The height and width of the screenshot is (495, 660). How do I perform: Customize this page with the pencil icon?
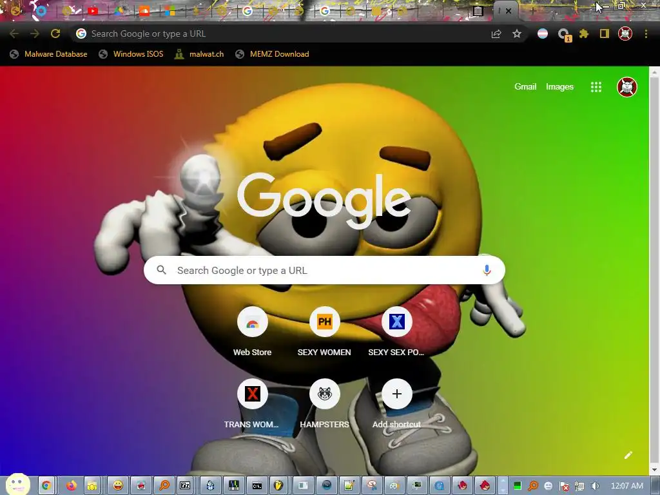[x=628, y=455]
